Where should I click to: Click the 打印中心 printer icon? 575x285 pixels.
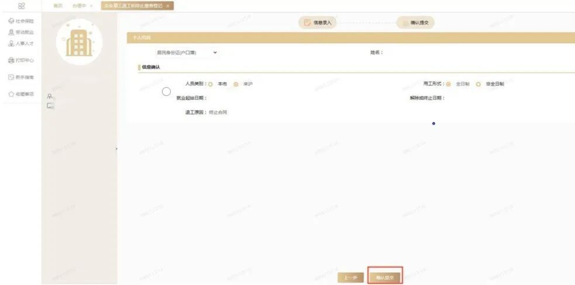tap(11, 60)
